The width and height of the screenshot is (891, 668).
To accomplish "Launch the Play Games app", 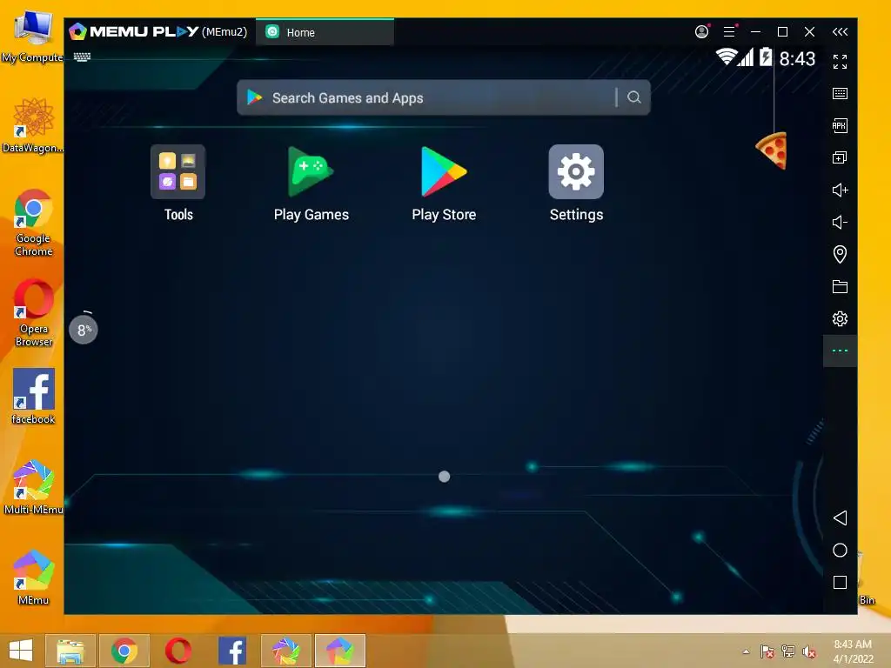I will [x=311, y=172].
